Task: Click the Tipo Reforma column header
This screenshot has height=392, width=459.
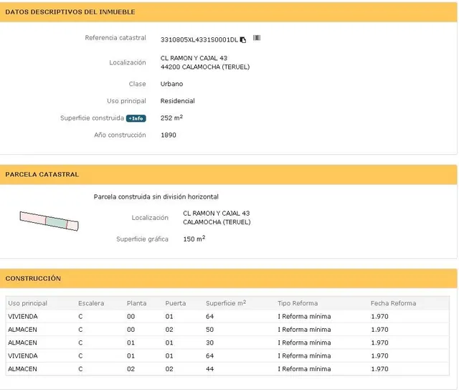Action: click(x=298, y=303)
